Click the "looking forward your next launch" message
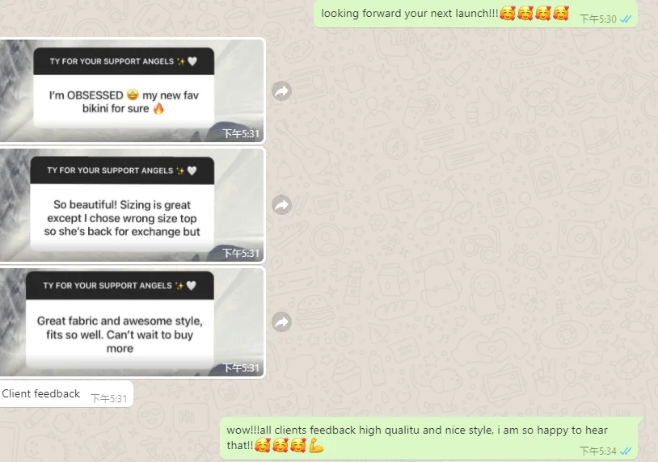The width and height of the screenshot is (658, 462). click(x=475, y=14)
